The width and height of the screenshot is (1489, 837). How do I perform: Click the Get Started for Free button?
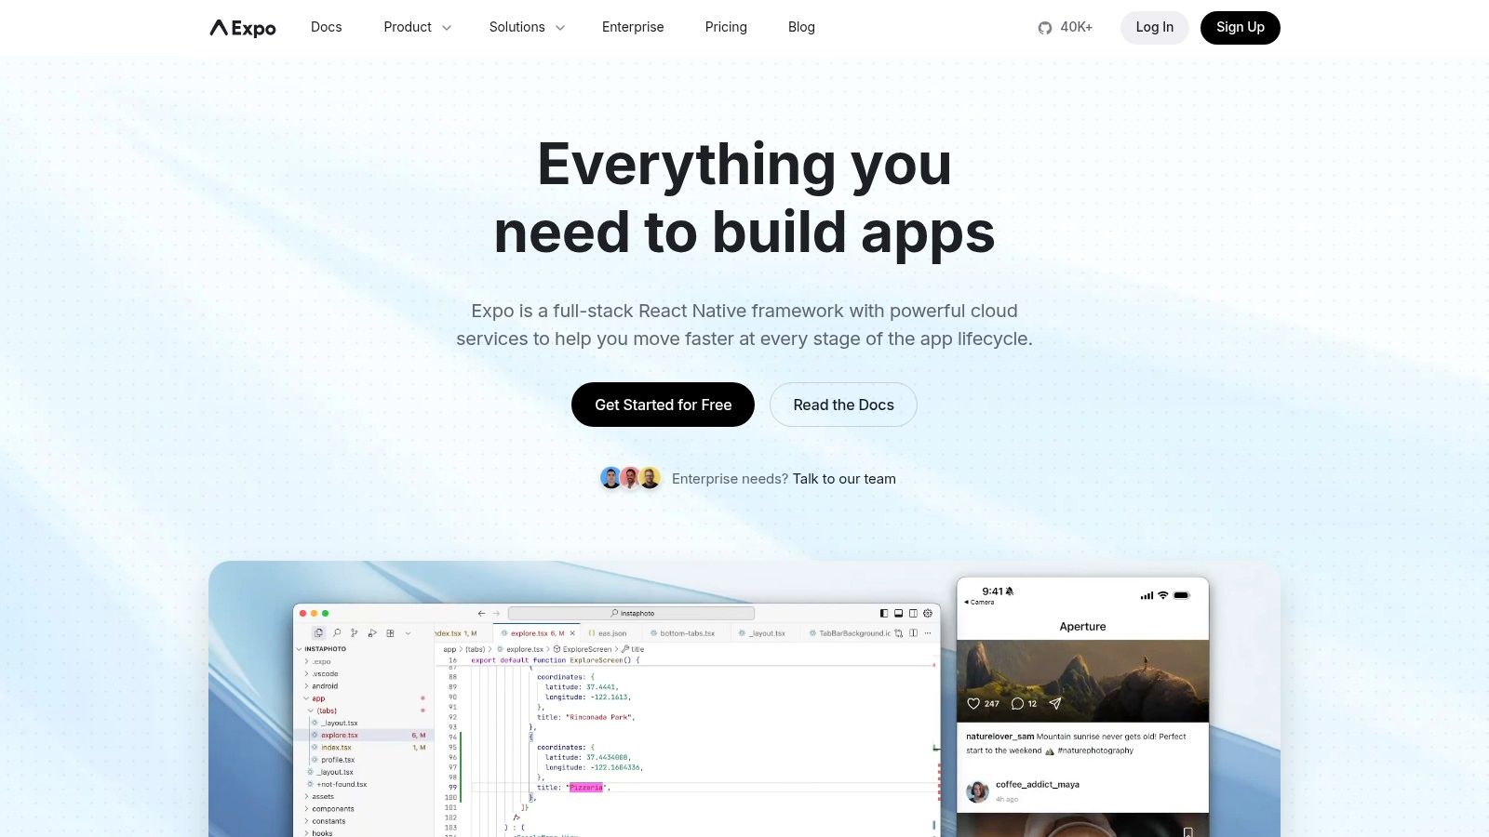(x=663, y=405)
